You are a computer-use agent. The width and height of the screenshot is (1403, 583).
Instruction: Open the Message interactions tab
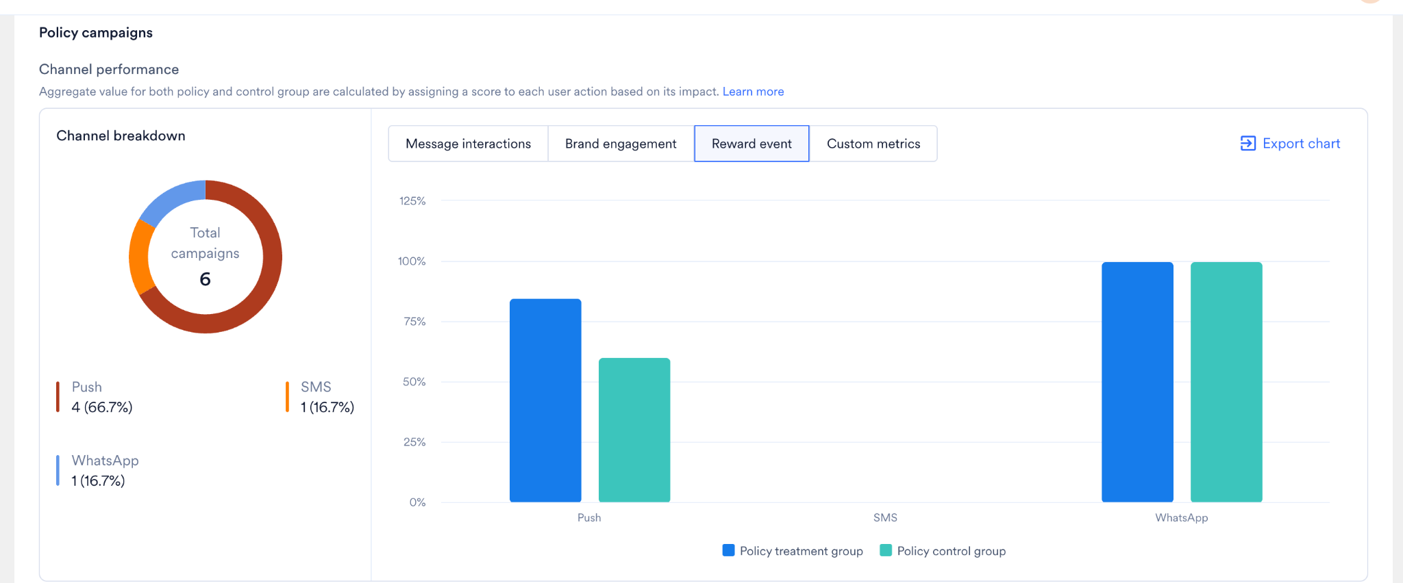468,144
